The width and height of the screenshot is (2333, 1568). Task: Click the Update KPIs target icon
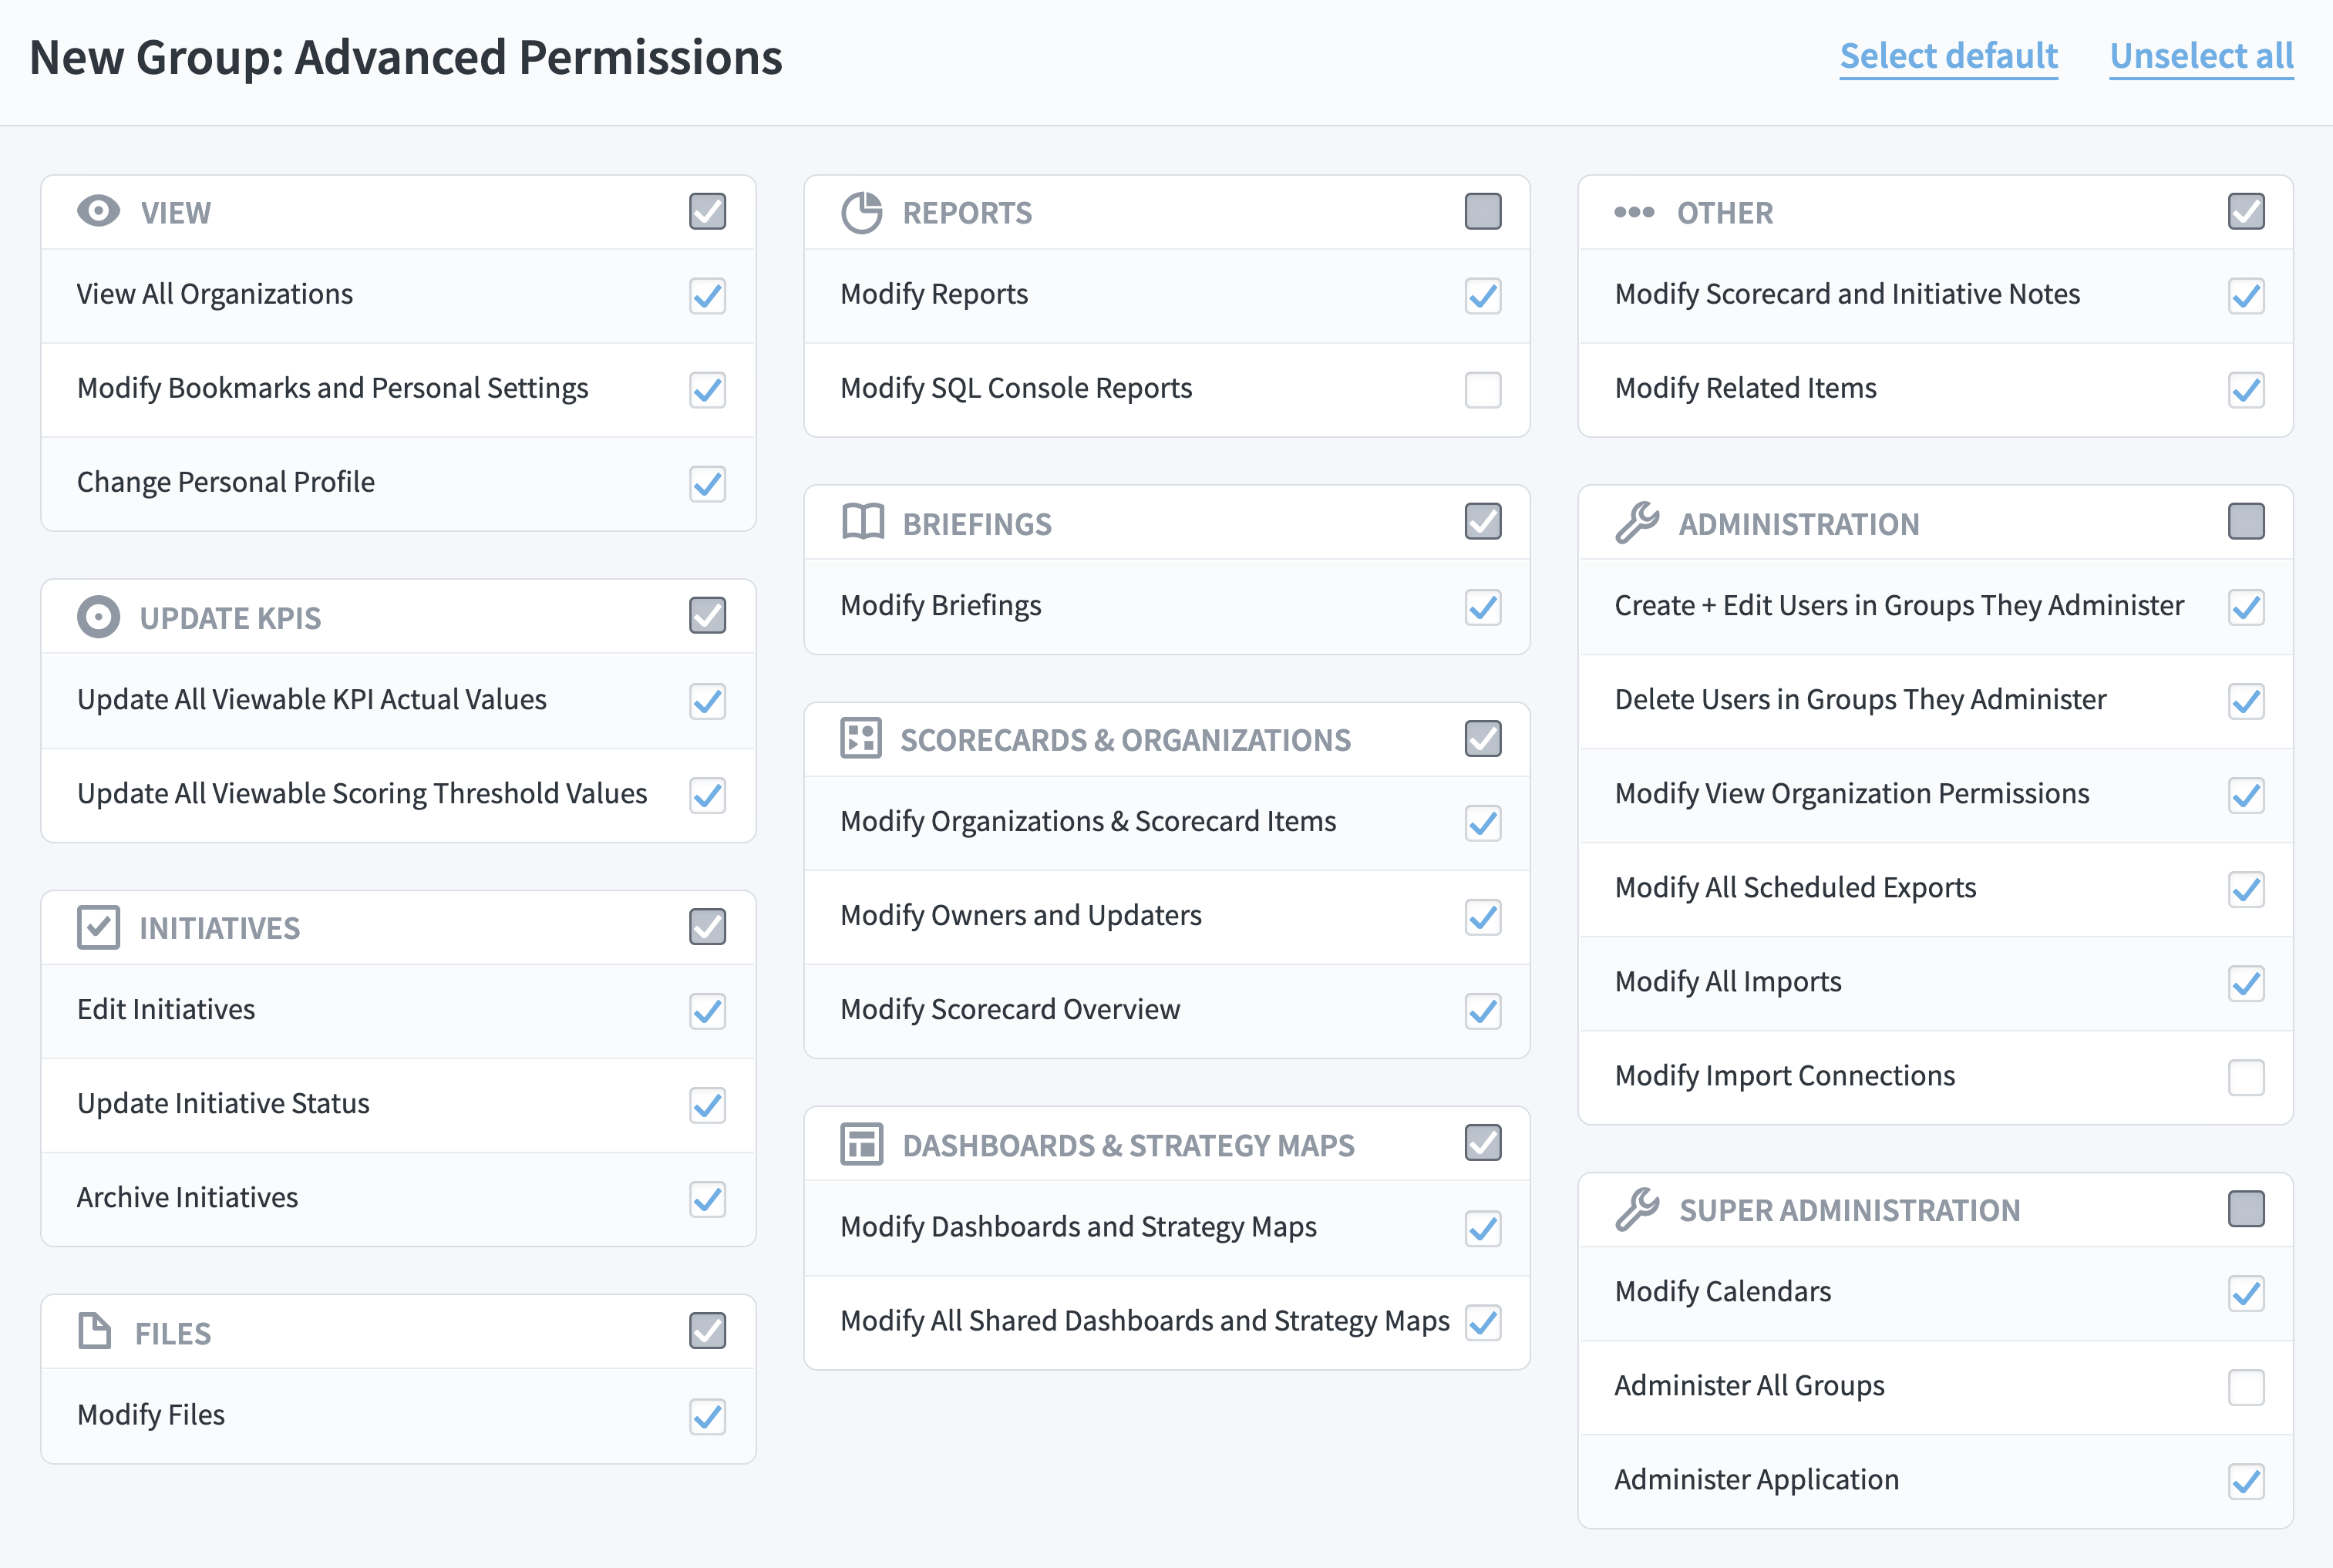point(98,617)
